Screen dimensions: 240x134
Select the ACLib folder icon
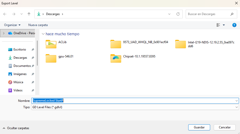[x=51, y=44]
